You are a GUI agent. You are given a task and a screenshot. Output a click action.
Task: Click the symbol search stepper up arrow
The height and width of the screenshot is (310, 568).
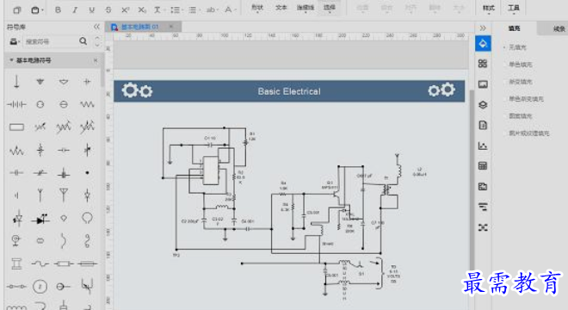tap(97, 38)
